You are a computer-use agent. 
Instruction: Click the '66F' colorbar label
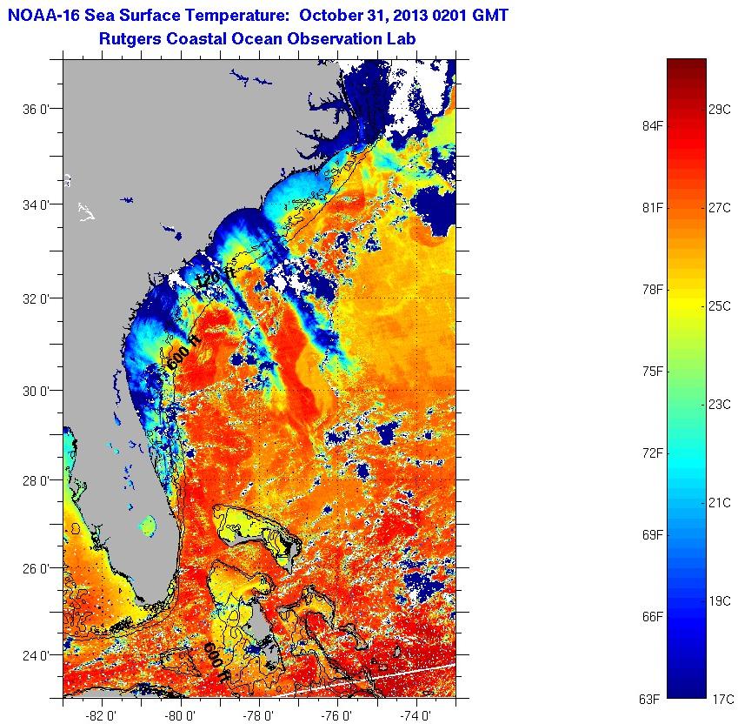[x=653, y=617]
